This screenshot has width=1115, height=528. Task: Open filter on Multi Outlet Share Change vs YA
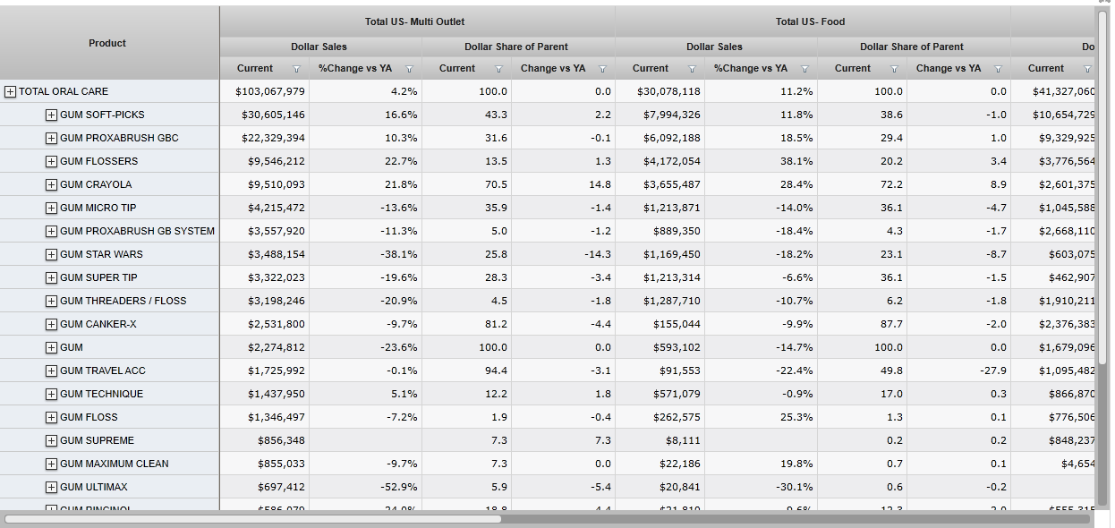tap(602, 69)
